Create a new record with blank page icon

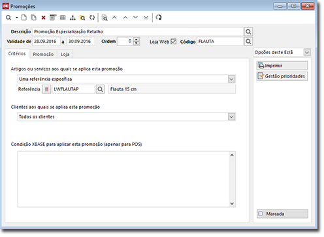click(x=24, y=18)
